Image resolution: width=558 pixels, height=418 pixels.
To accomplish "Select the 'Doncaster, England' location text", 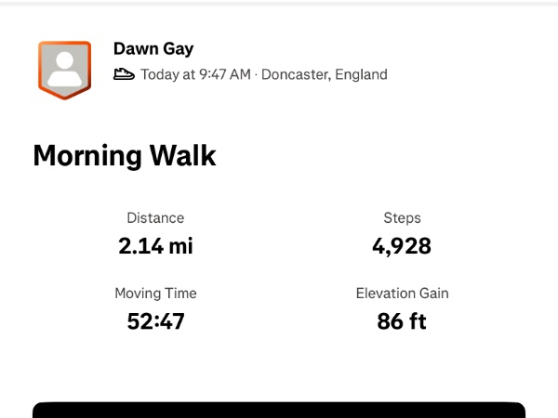I will [x=325, y=74].
